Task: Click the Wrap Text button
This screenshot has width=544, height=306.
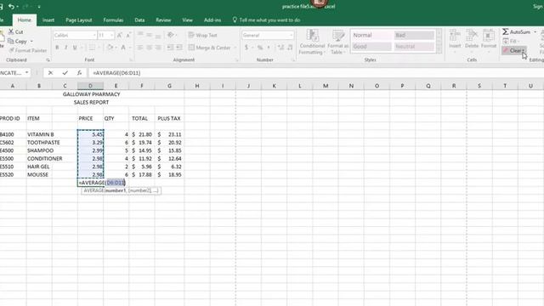Action: (x=202, y=35)
